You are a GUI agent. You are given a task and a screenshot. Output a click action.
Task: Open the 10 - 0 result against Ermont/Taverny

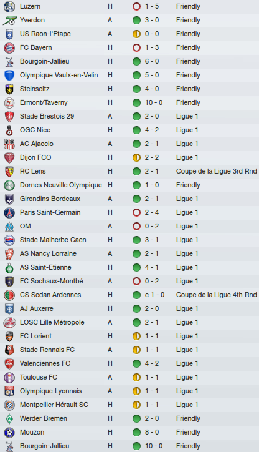pyautogui.click(x=154, y=102)
